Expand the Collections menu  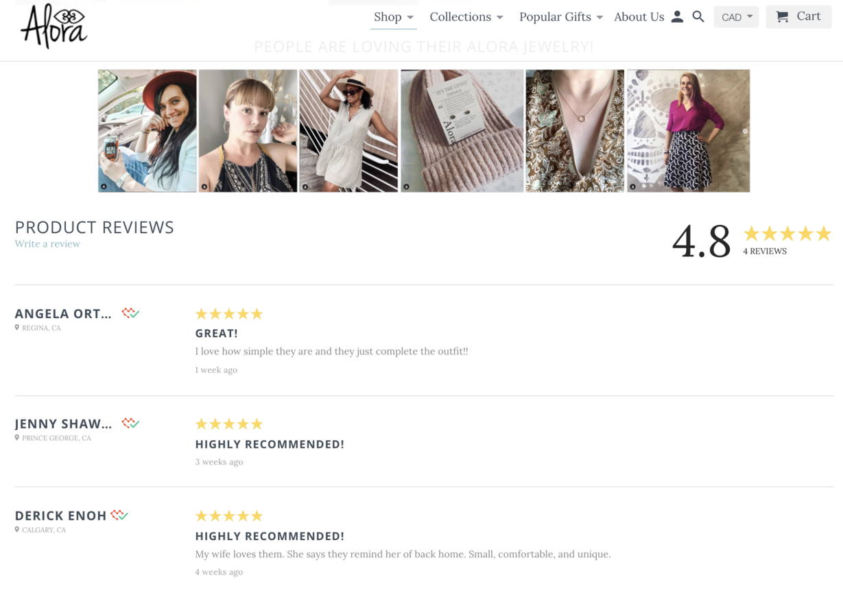(466, 16)
